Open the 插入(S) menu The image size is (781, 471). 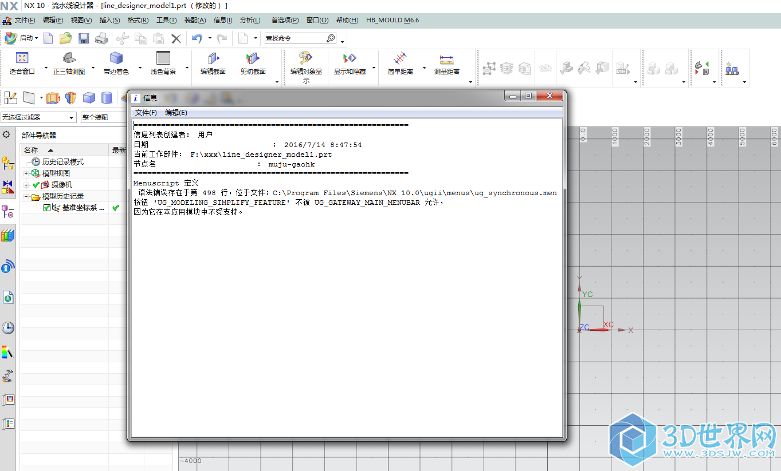pos(109,20)
